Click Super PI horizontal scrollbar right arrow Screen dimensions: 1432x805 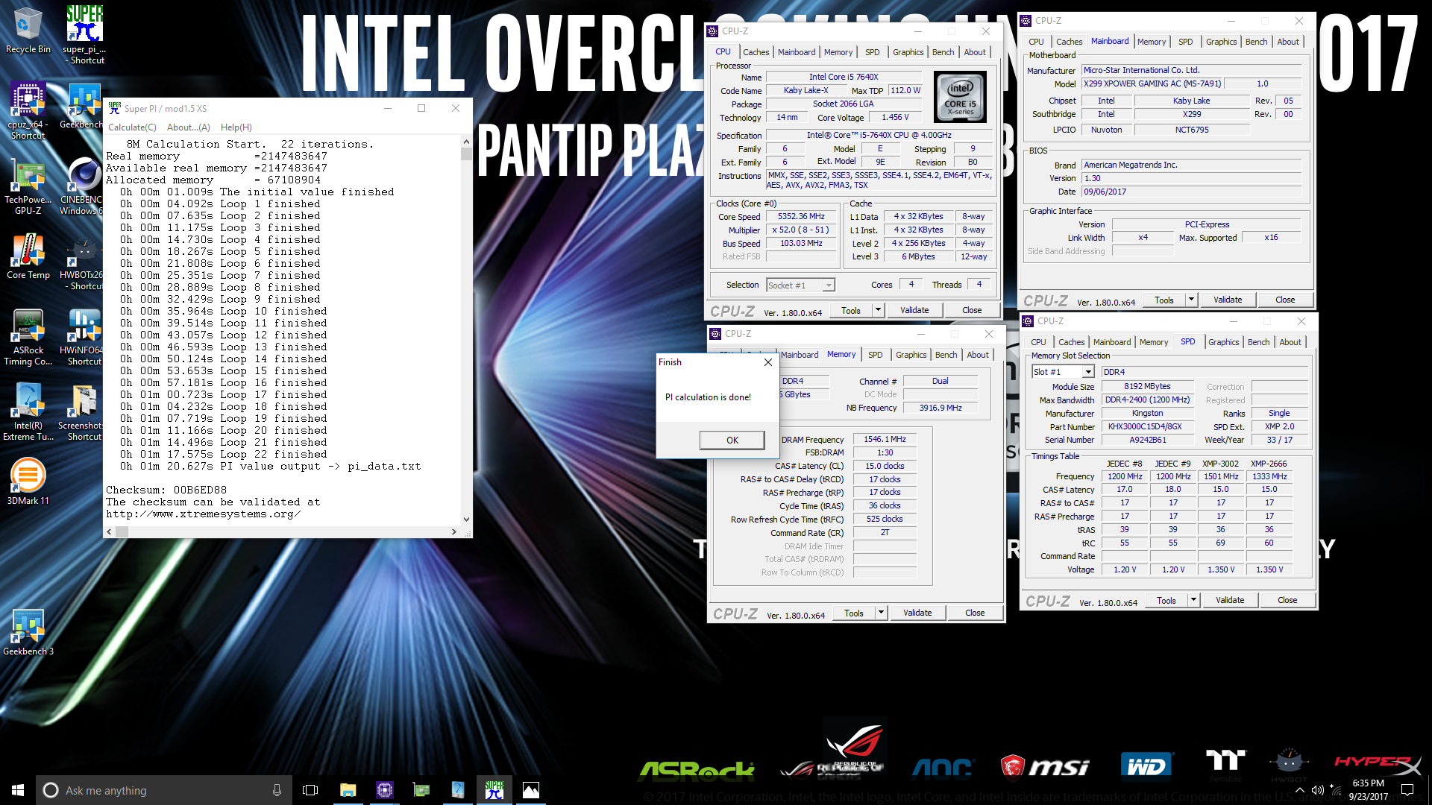454,531
